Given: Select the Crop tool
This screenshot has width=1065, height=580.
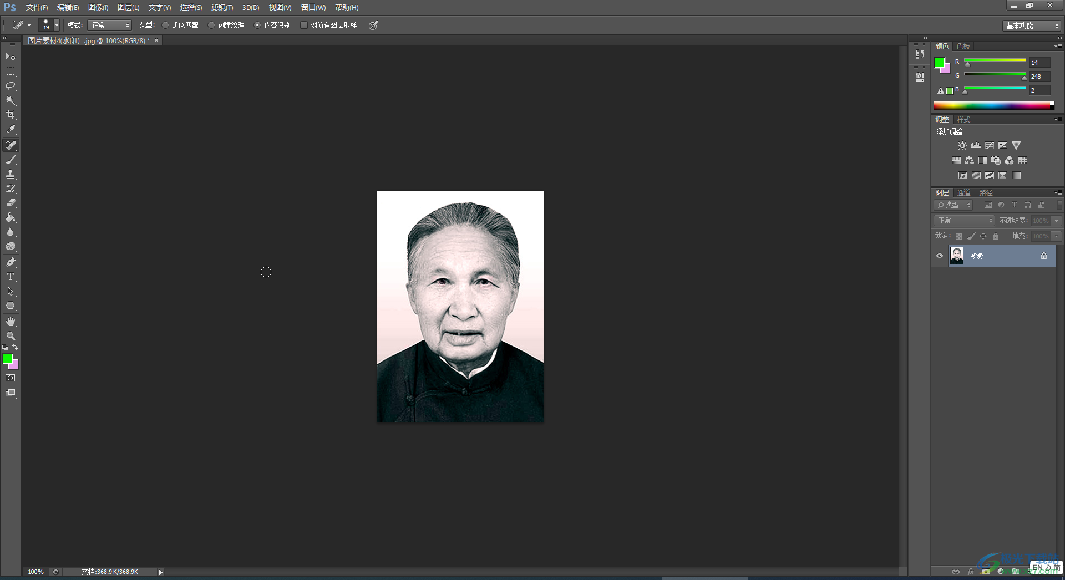Looking at the screenshot, I should [x=11, y=115].
